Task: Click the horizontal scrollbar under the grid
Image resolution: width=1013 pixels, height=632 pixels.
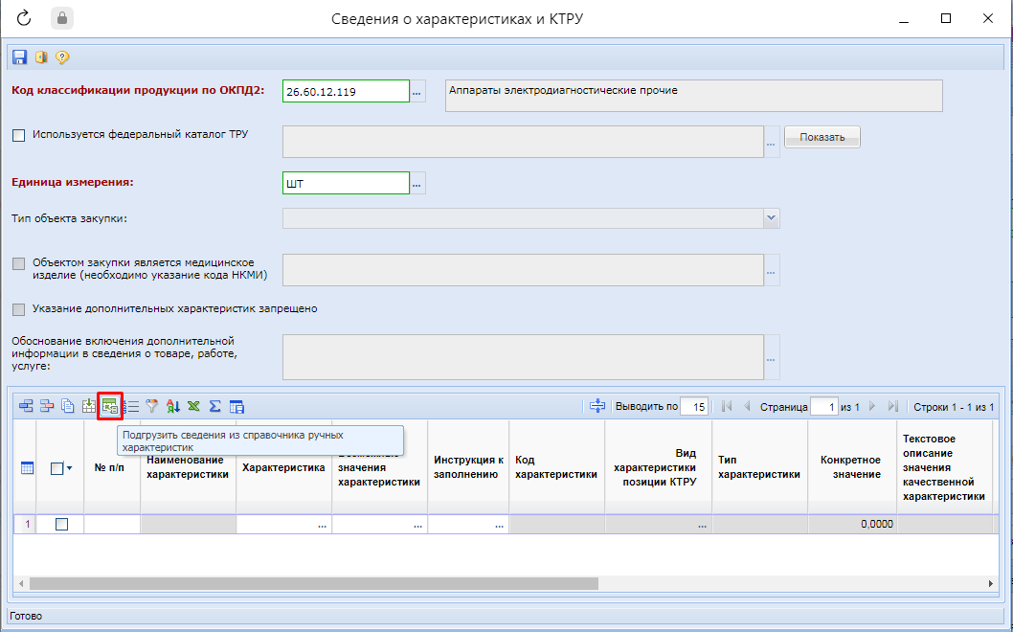Action: (314, 583)
